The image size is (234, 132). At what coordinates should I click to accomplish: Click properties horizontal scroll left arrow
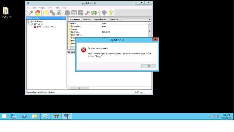[69, 48]
